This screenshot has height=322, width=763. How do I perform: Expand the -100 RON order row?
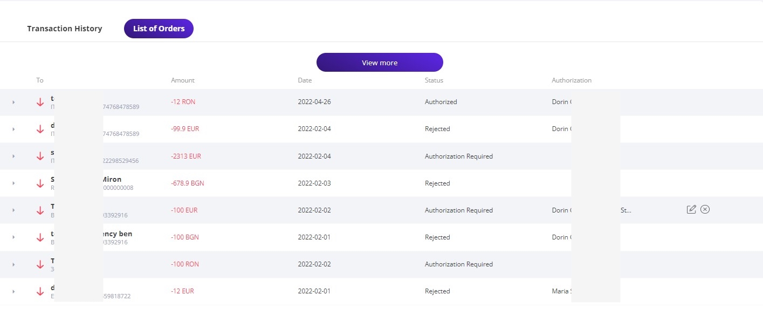pyautogui.click(x=13, y=264)
